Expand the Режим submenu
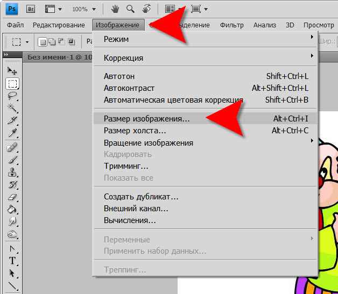This screenshot has width=338, height=294. coord(206,39)
